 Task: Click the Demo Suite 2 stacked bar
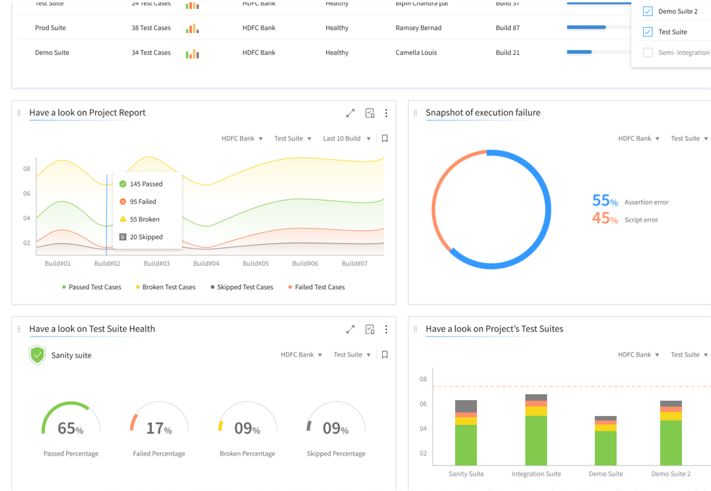coord(671,433)
